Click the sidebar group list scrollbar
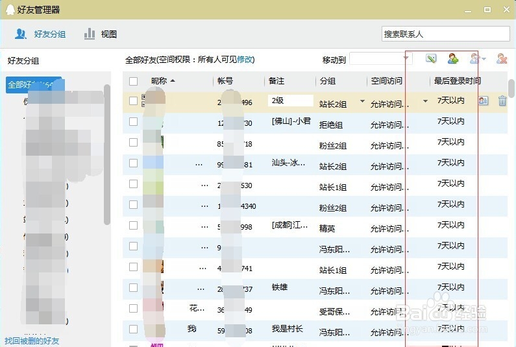The width and height of the screenshot is (516, 347). [106, 154]
